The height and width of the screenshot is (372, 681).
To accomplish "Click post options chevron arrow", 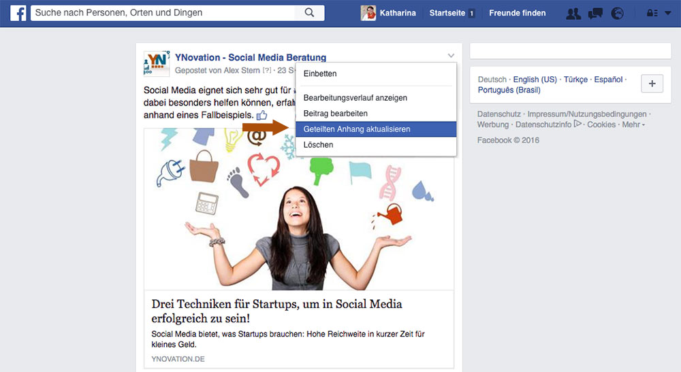I will [451, 56].
